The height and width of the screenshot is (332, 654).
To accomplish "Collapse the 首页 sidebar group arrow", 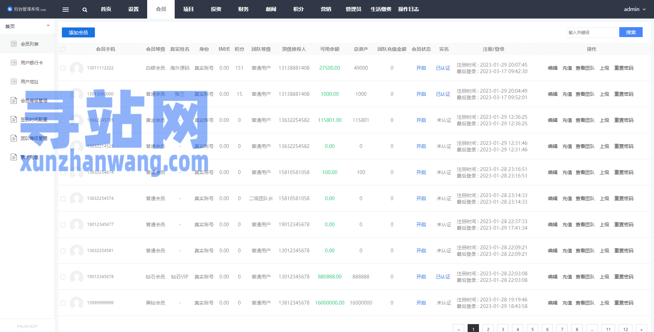I will point(48,26).
